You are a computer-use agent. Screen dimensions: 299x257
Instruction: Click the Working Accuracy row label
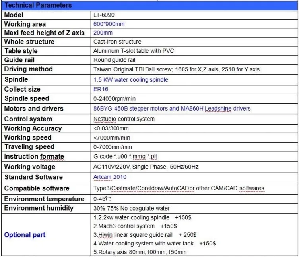point(33,128)
